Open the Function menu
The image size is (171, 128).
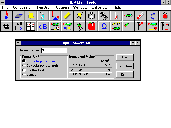tap(44, 7)
